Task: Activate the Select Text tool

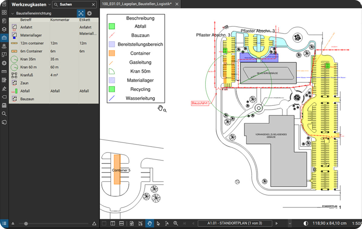Action: click(x=167, y=223)
